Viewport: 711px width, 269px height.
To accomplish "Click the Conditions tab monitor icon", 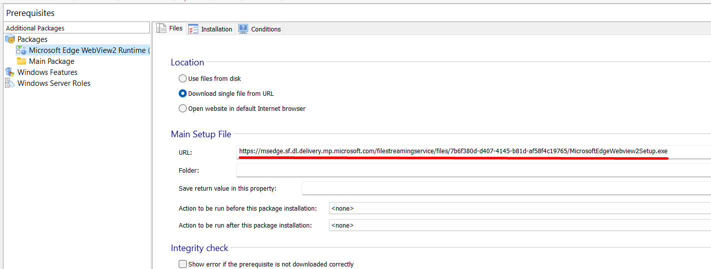I will (x=243, y=29).
